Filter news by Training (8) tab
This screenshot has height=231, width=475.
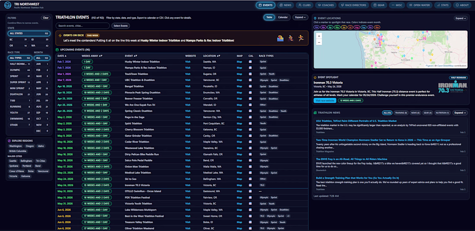(401, 113)
